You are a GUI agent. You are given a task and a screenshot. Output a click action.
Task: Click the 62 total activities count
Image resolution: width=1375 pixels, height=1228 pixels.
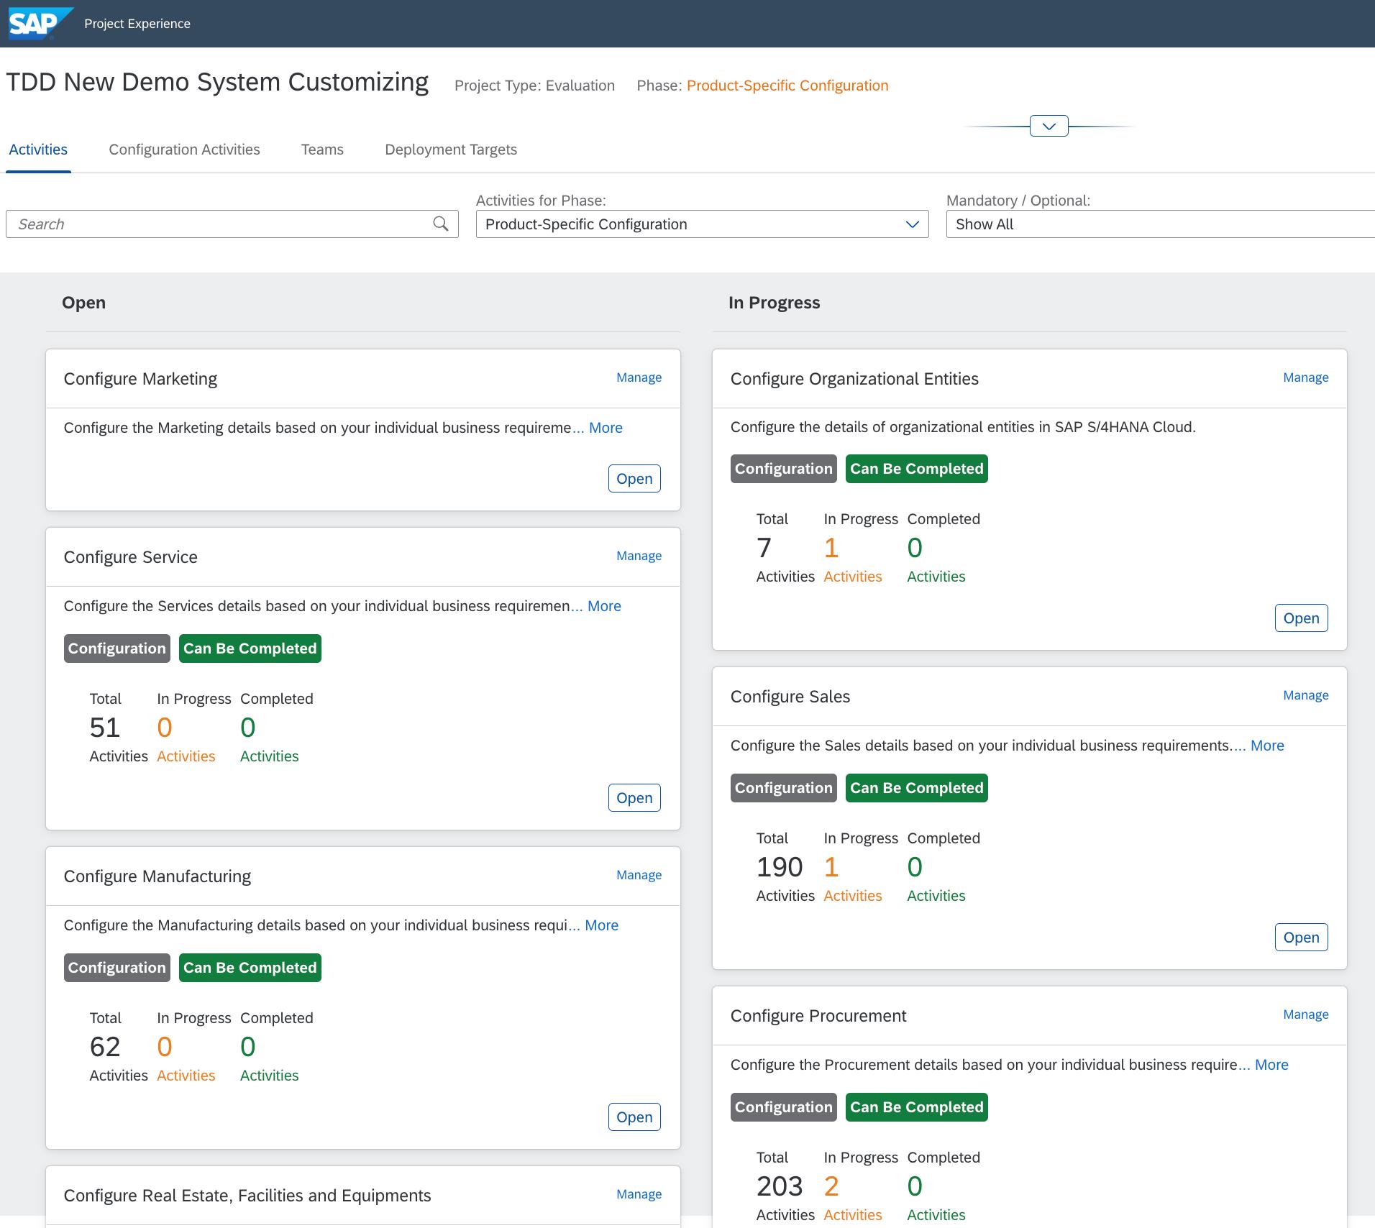105,1047
